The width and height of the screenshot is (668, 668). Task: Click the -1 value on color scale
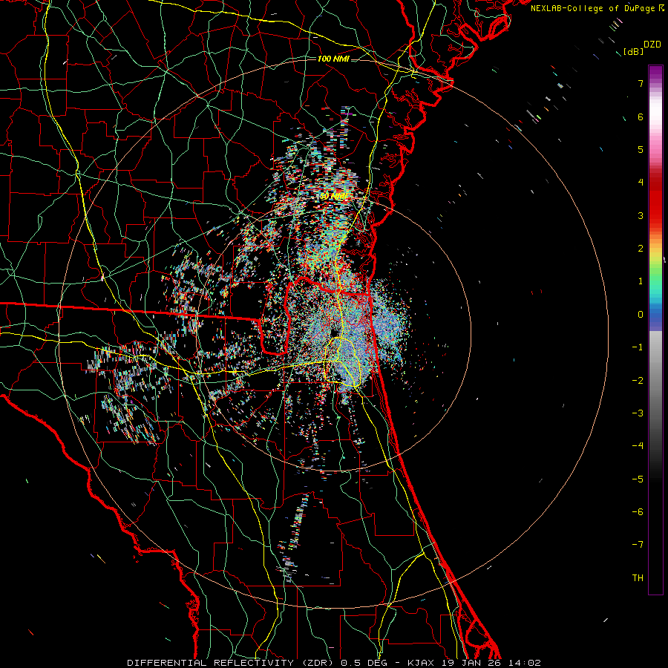coord(638,347)
